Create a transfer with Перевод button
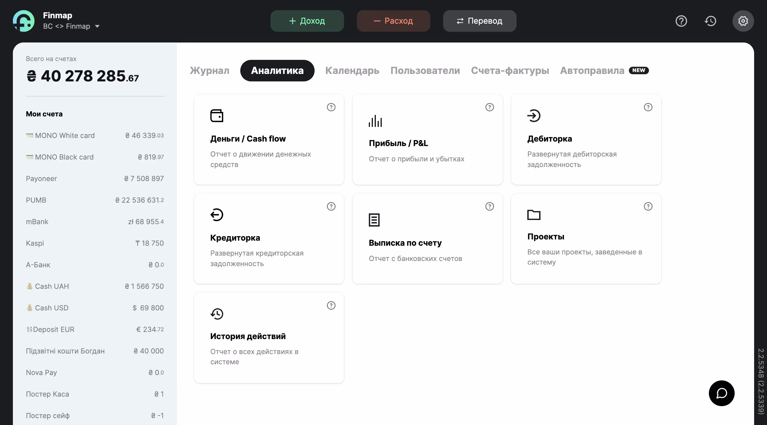This screenshot has height=425, width=767. [x=479, y=21]
